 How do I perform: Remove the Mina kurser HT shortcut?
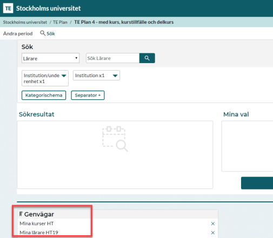point(213,223)
